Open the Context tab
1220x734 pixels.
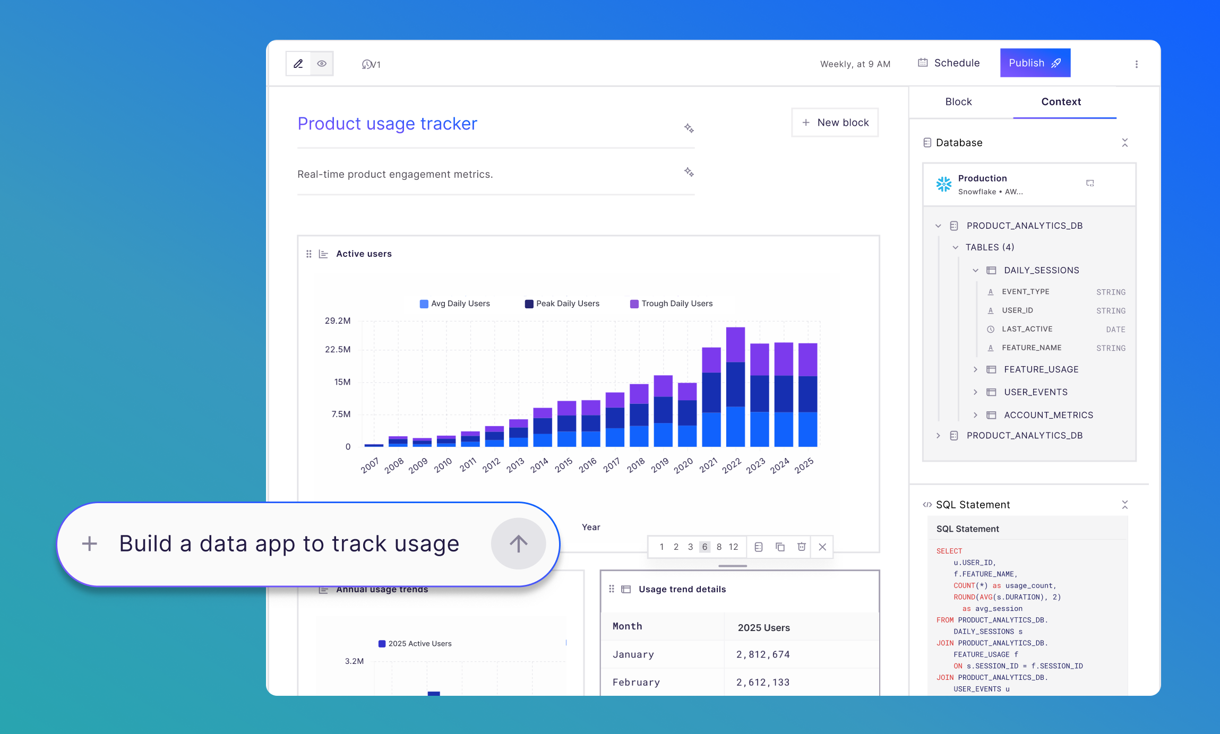click(x=1061, y=101)
